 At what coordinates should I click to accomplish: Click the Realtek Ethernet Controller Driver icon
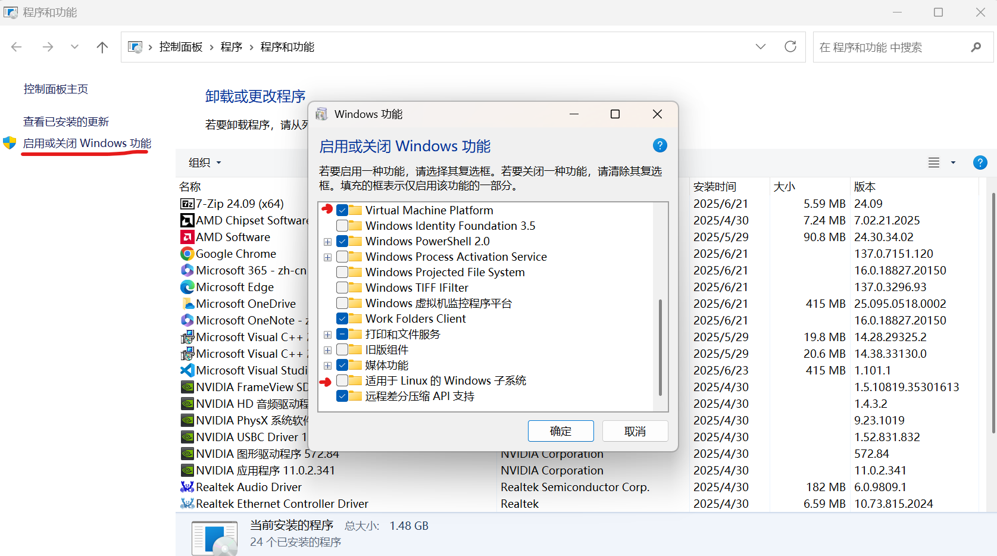(187, 504)
